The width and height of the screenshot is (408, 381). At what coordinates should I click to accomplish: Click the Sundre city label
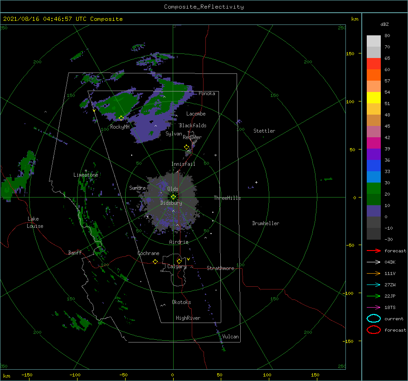[x=137, y=188]
